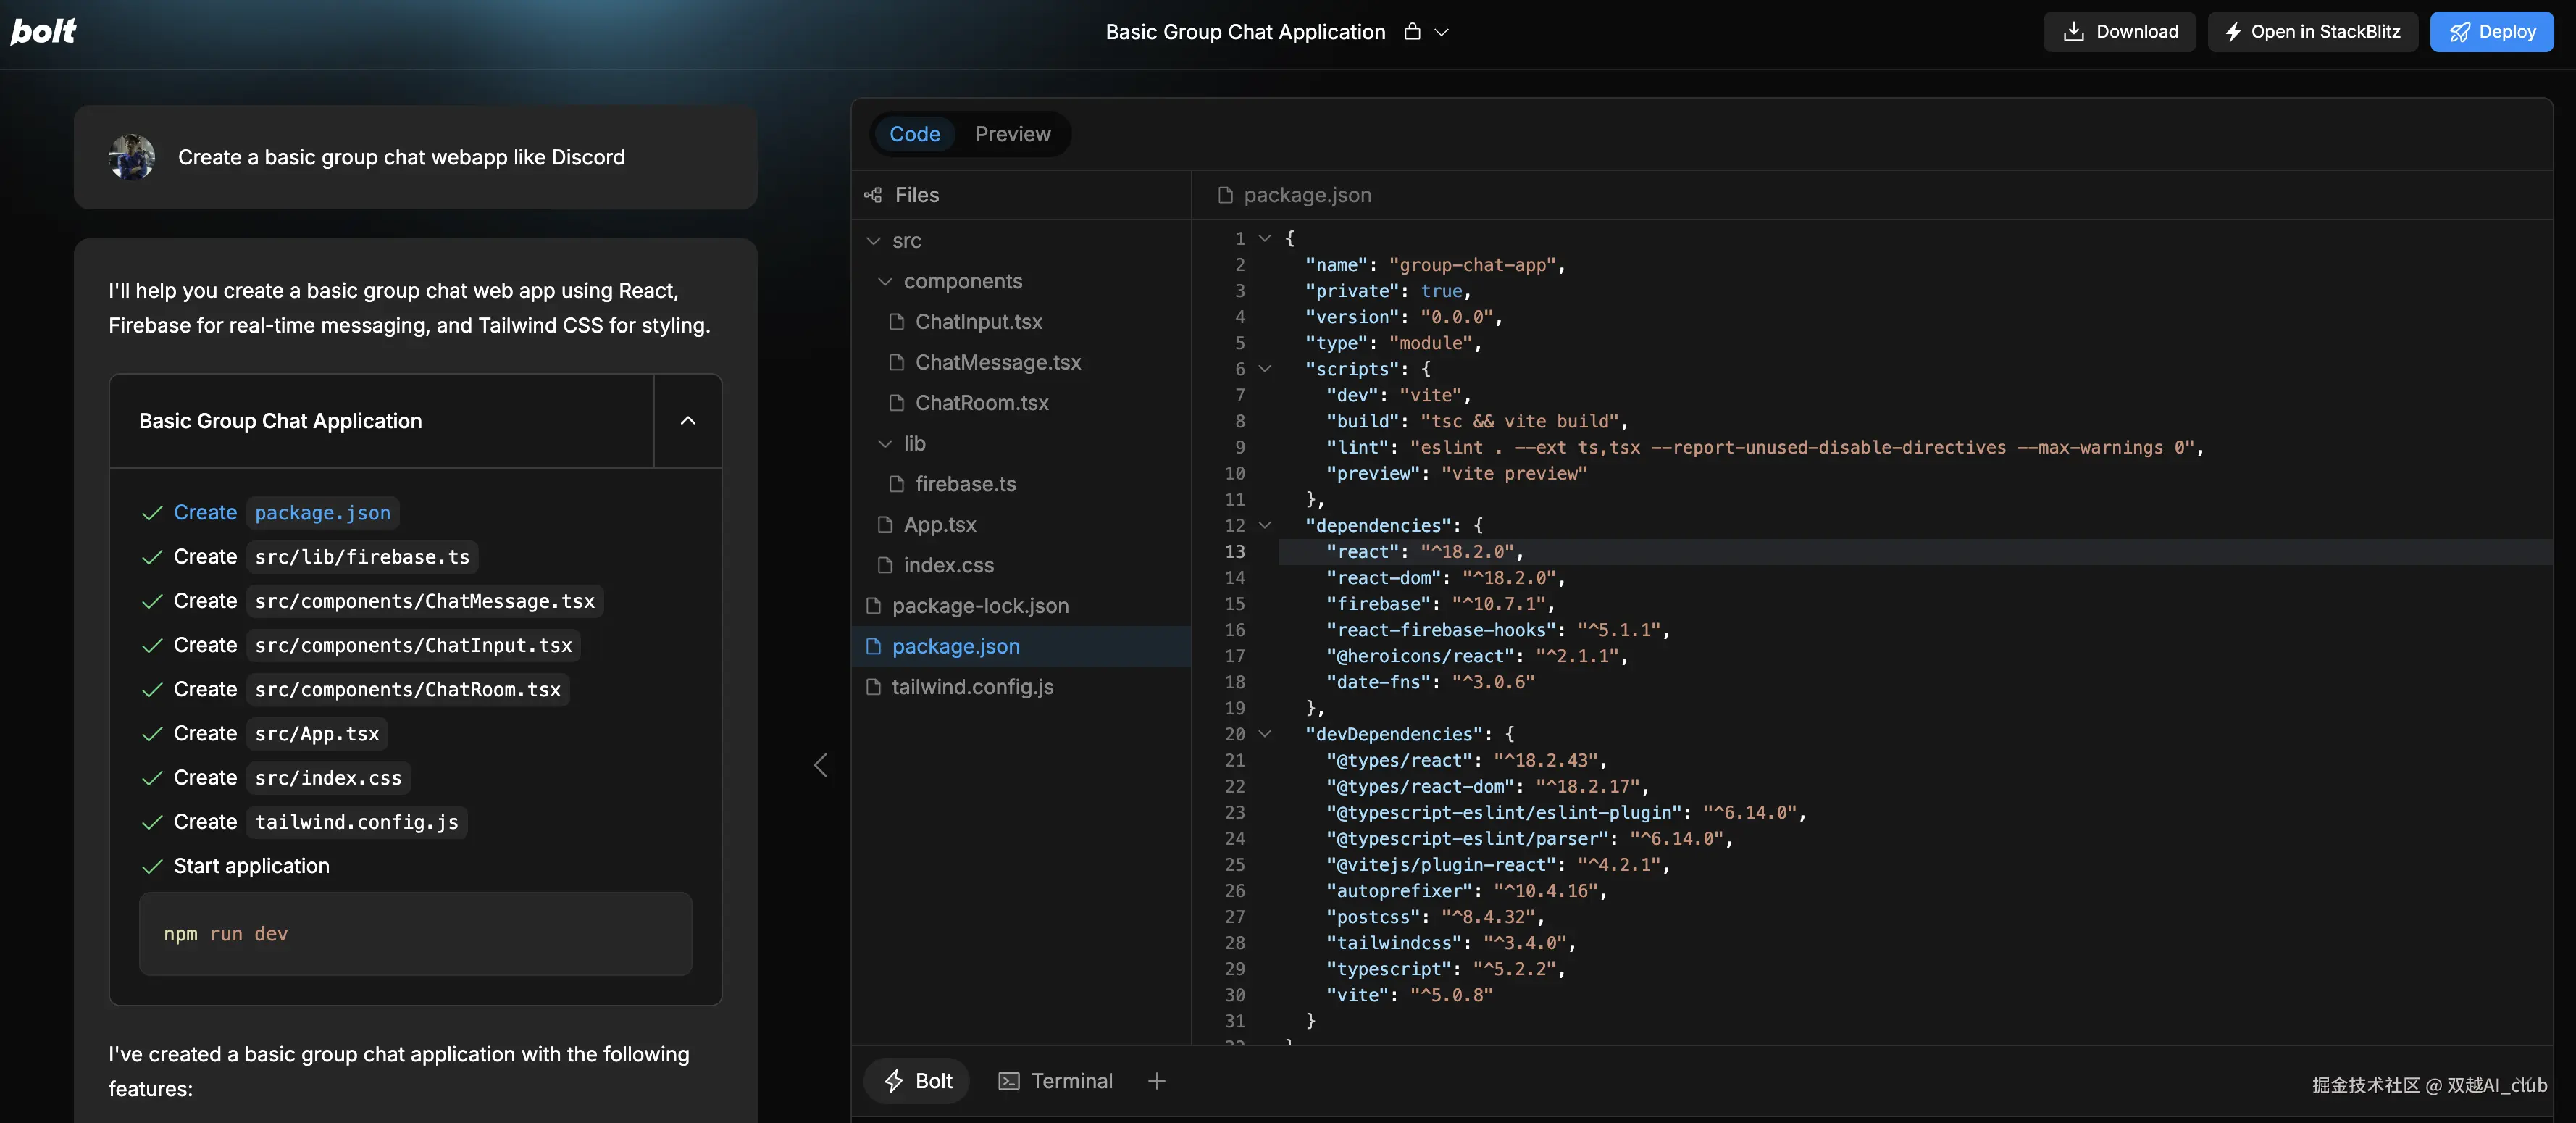Collapse the src folder
The height and width of the screenshot is (1123, 2576).
pyautogui.click(x=874, y=241)
